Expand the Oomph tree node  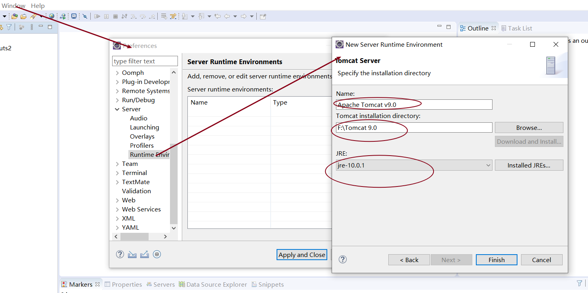pos(117,73)
